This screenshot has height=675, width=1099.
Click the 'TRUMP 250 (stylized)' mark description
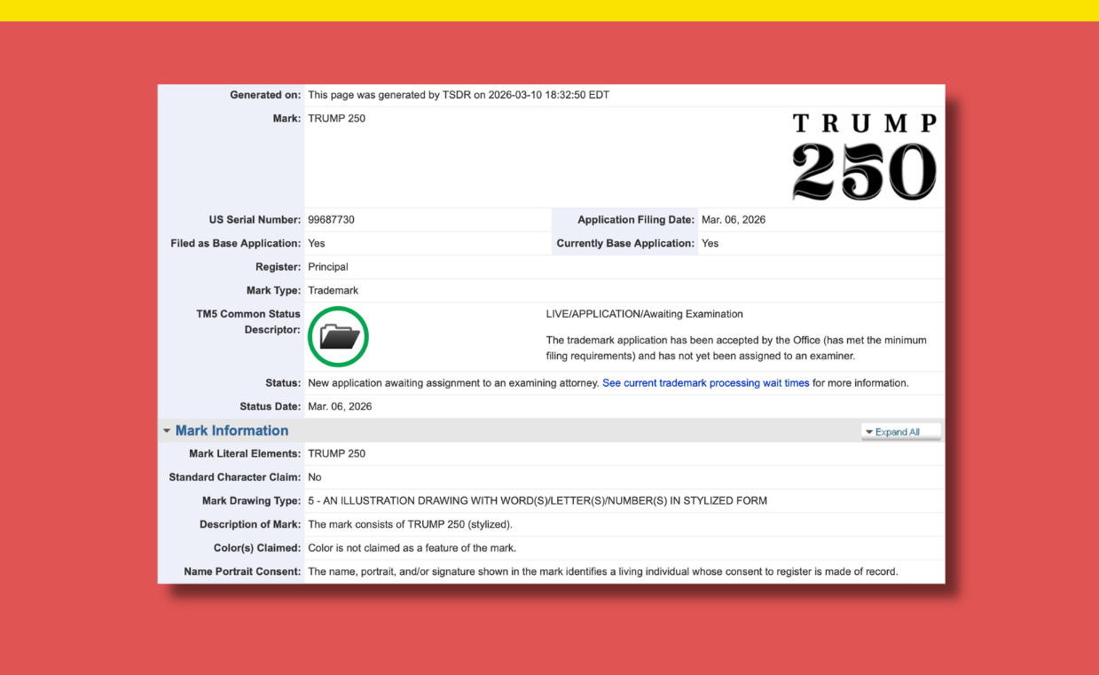[x=410, y=524]
